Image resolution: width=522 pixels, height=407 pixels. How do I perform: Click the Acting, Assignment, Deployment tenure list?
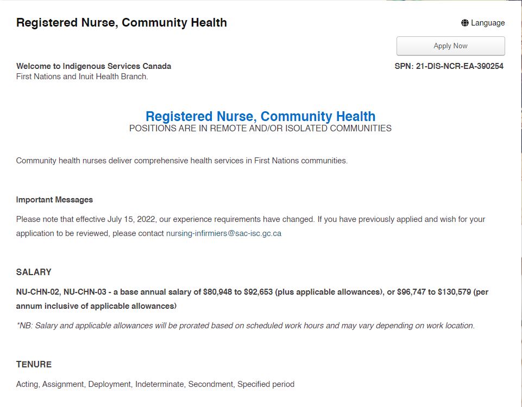point(155,384)
